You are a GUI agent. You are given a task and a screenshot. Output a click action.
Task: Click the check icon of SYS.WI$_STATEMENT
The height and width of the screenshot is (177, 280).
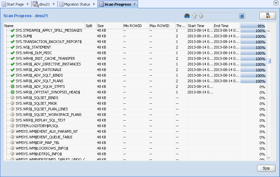point(13,47)
